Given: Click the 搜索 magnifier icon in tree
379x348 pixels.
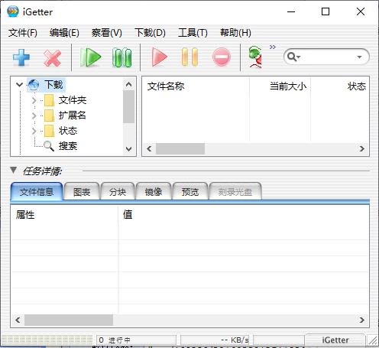Looking at the screenshot, I should [x=49, y=146].
